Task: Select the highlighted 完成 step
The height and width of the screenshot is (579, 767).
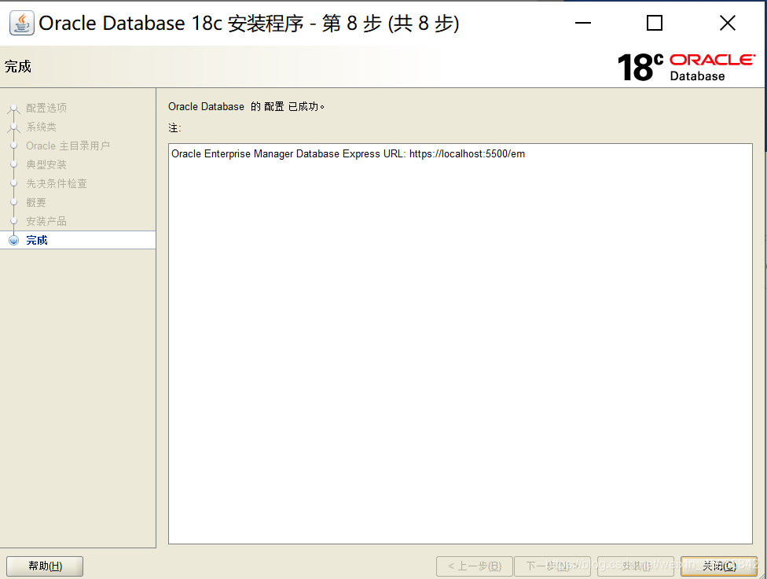Action: pyautogui.click(x=78, y=240)
